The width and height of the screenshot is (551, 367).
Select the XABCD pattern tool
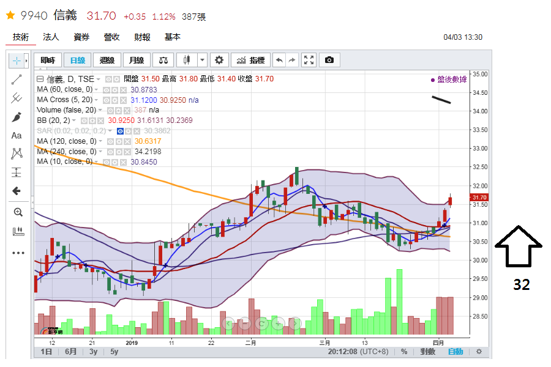[x=17, y=154]
